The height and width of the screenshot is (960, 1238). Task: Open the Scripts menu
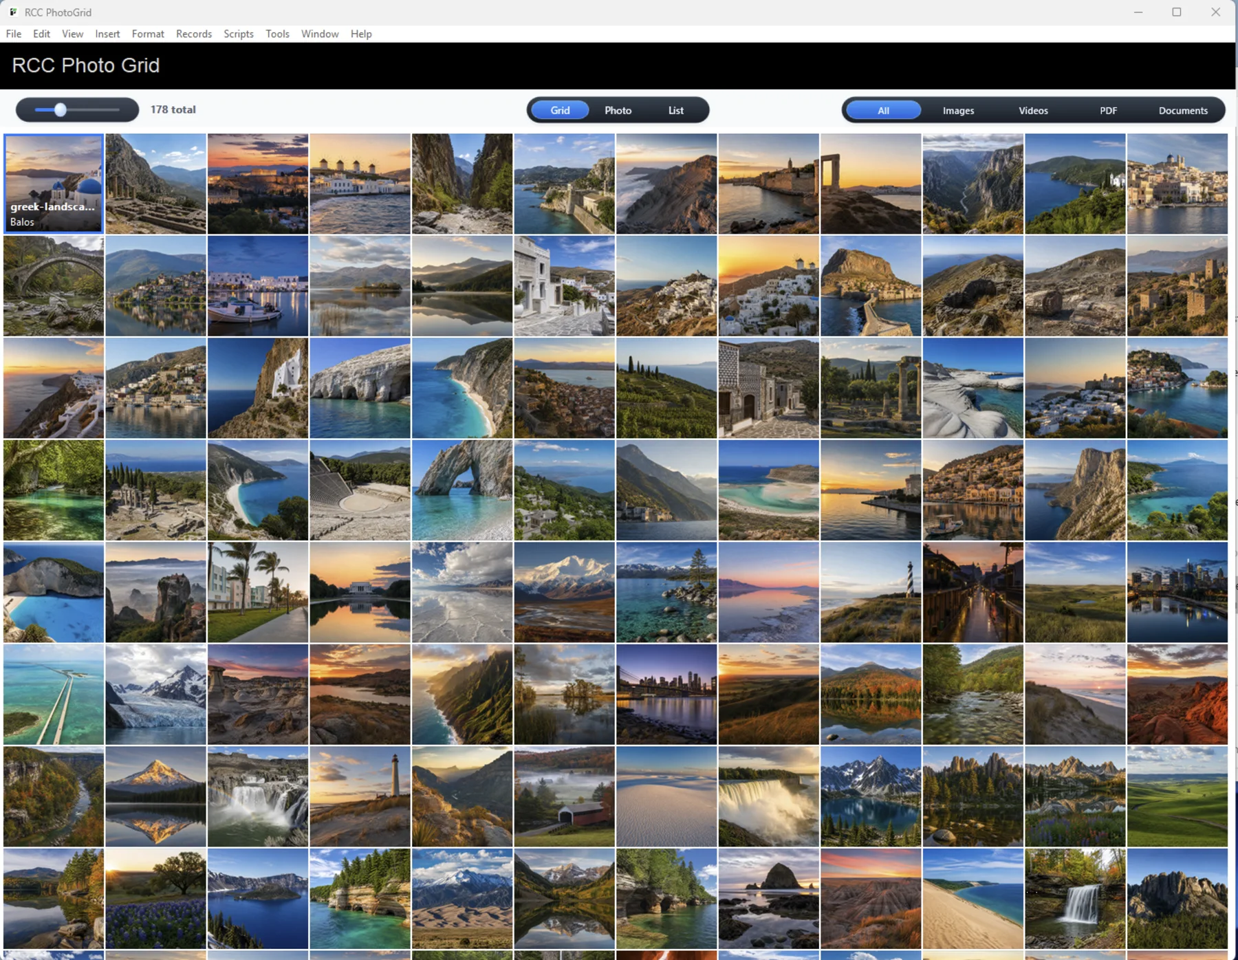coord(239,34)
